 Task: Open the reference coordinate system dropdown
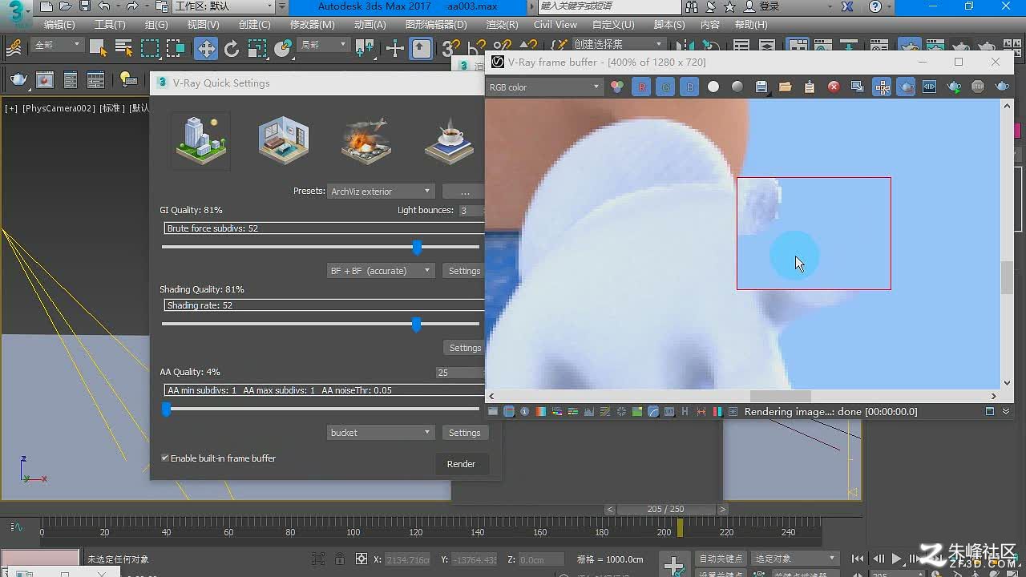pyautogui.click(x=324, y=46)
